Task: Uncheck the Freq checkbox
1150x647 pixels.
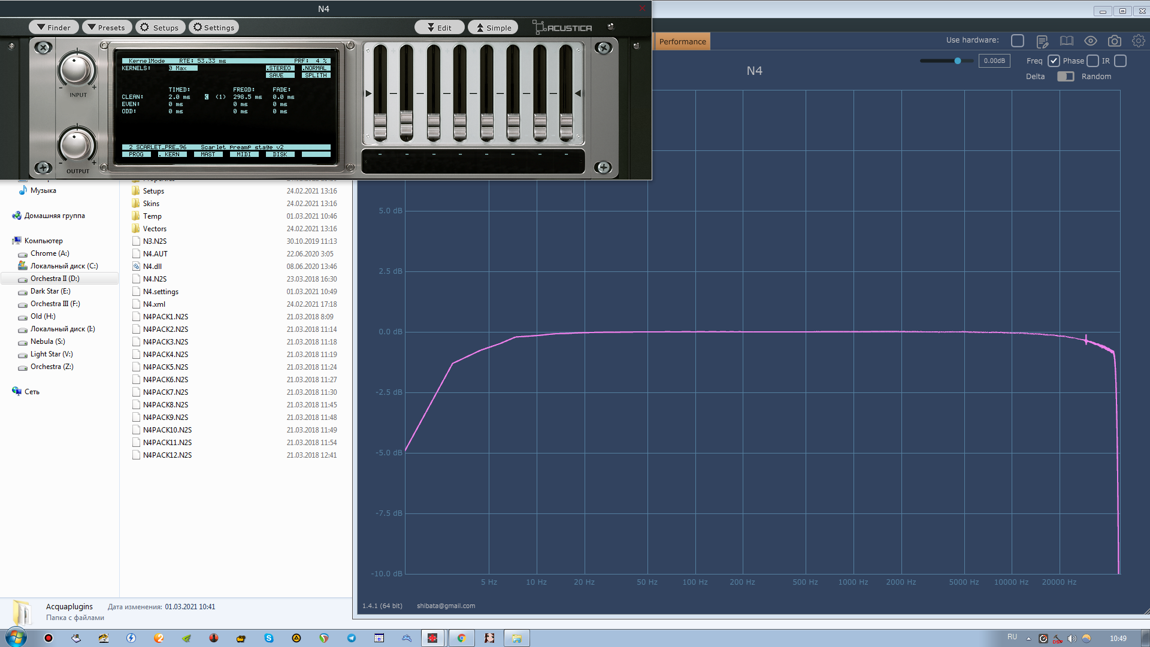Action: pyautogui.click(x=1054, y=61)
